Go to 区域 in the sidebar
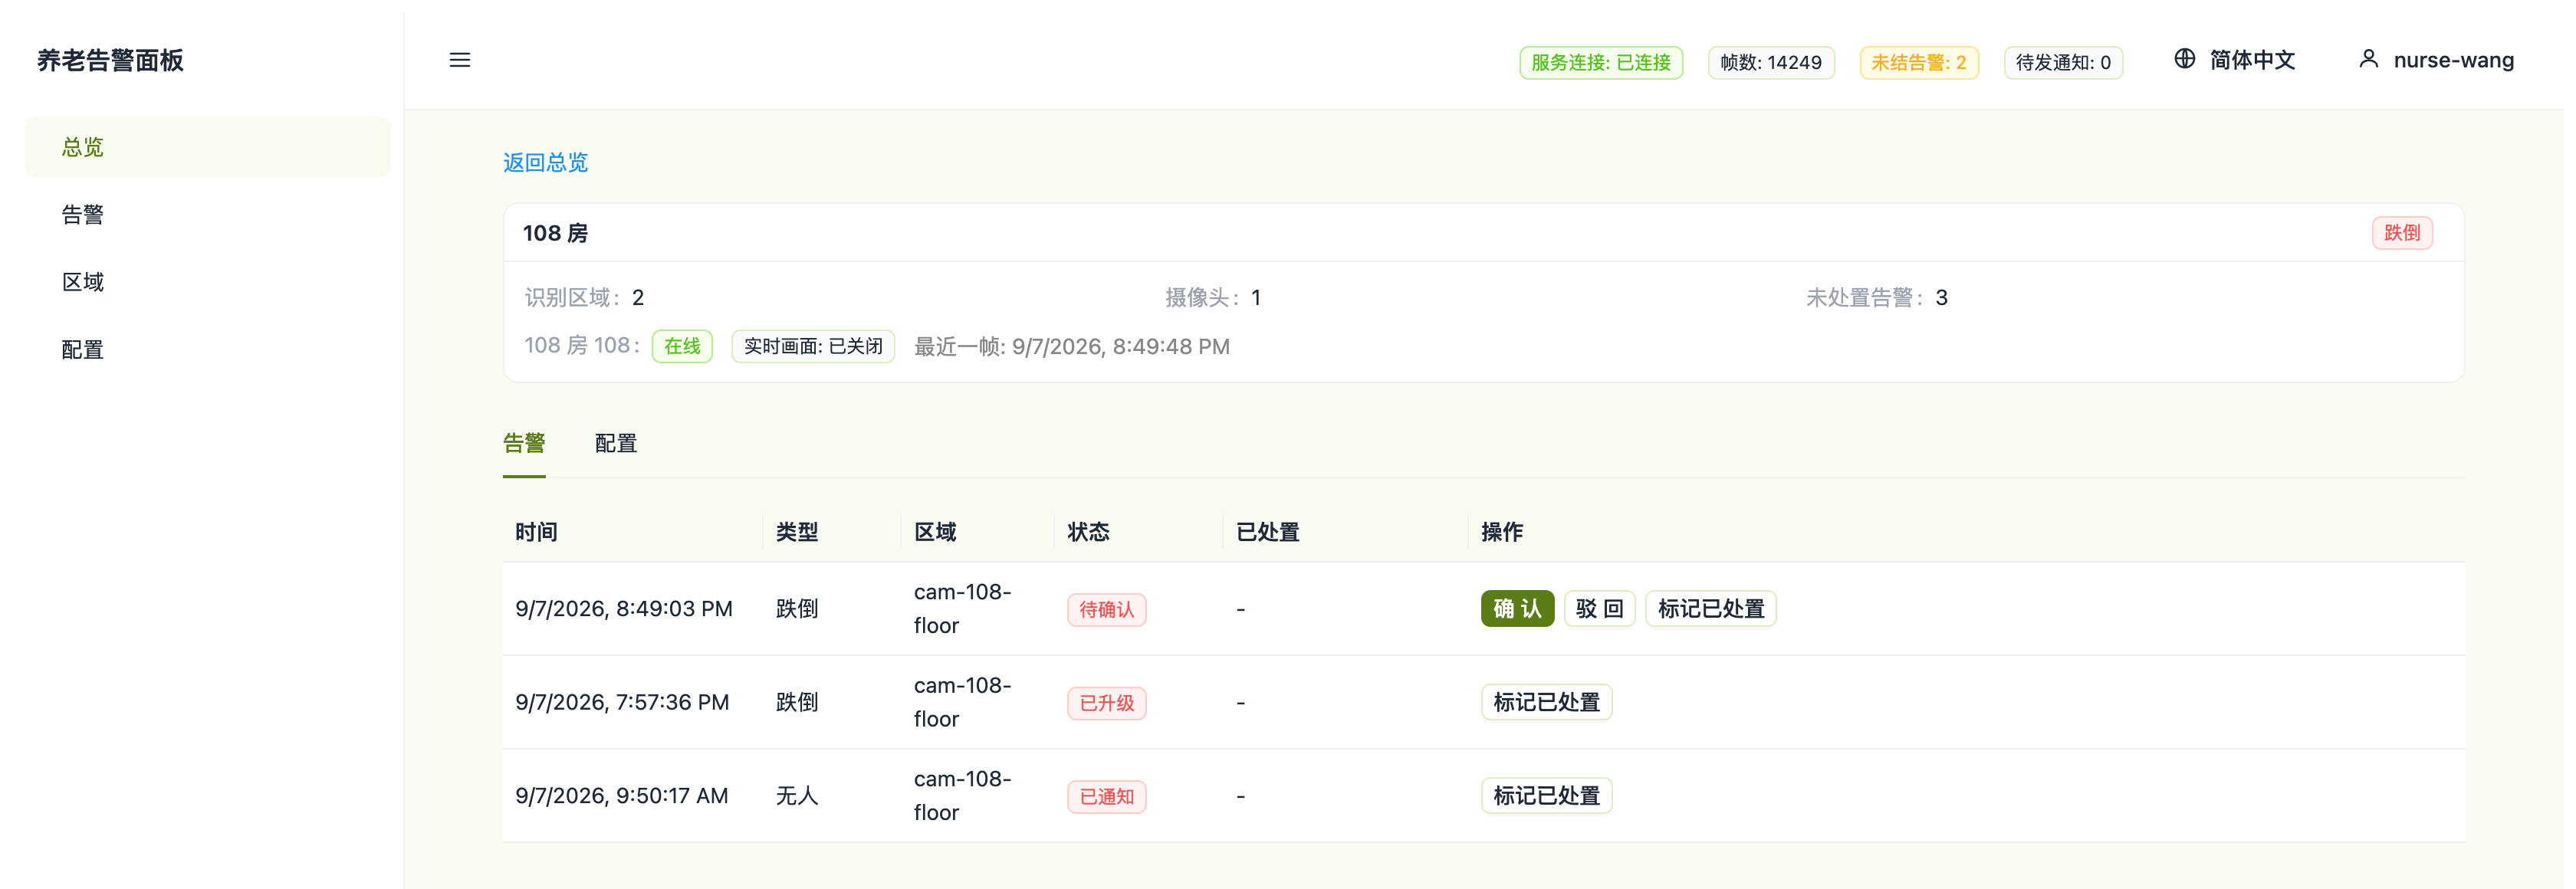Screen dimensions: 2576x889 point(207,282)
